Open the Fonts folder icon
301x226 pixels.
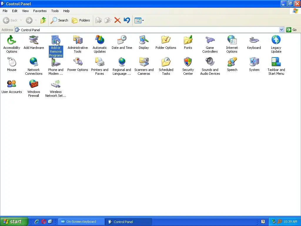tap(188, 42)
